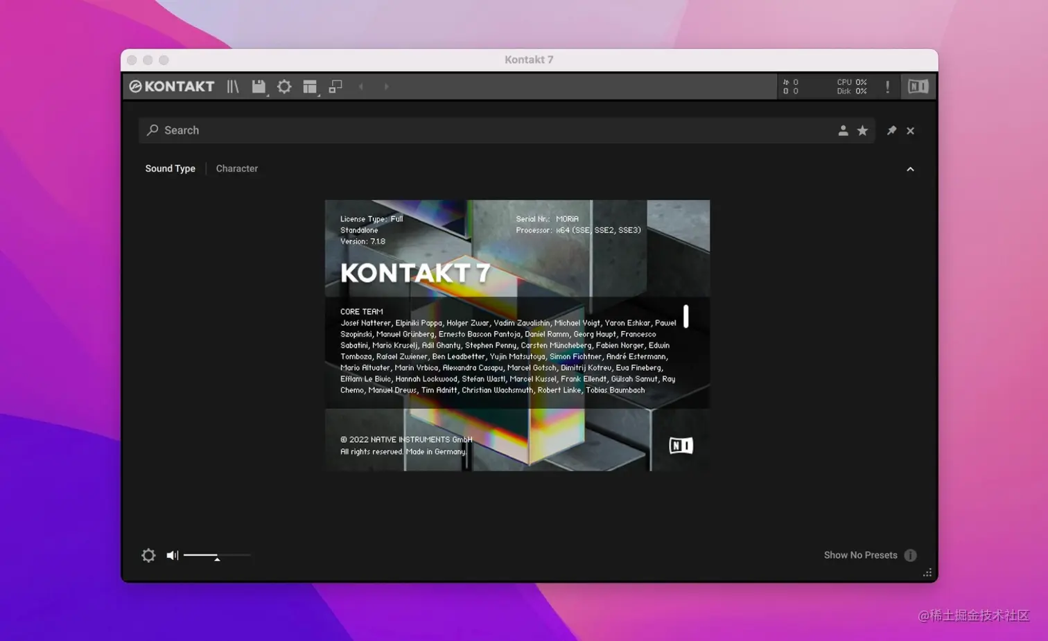Click the Kontakt logo in the toolbar
1048x641 pixels.
click(x=172, y=87)
